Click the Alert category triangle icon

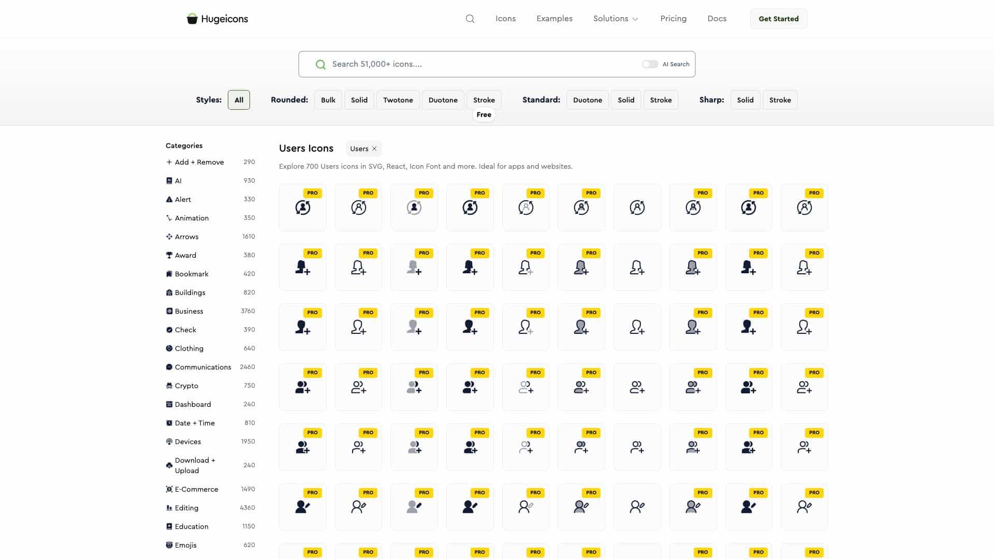[x=169, y=199]
